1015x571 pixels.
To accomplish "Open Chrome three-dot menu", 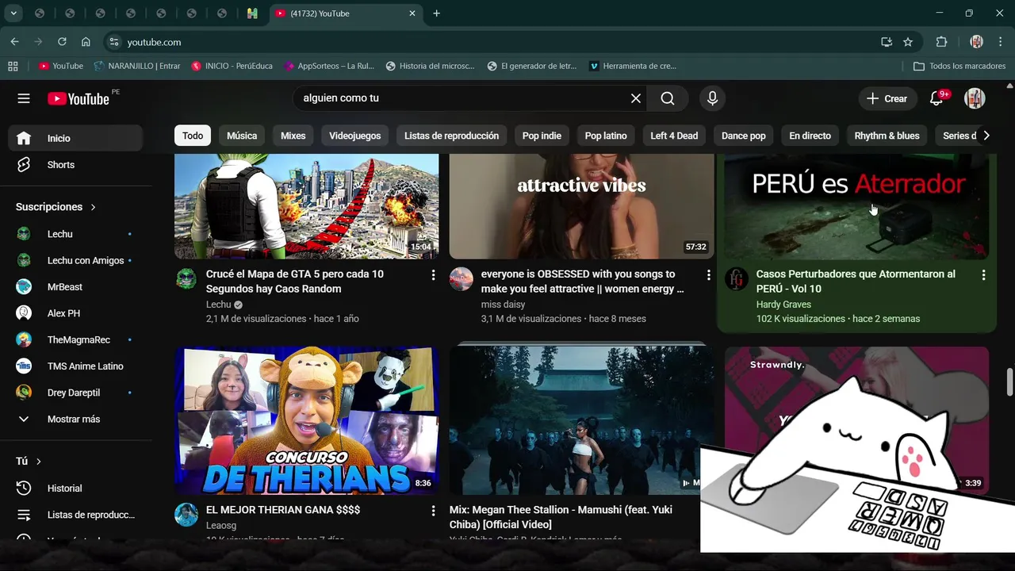I will tap(1001, 42).
